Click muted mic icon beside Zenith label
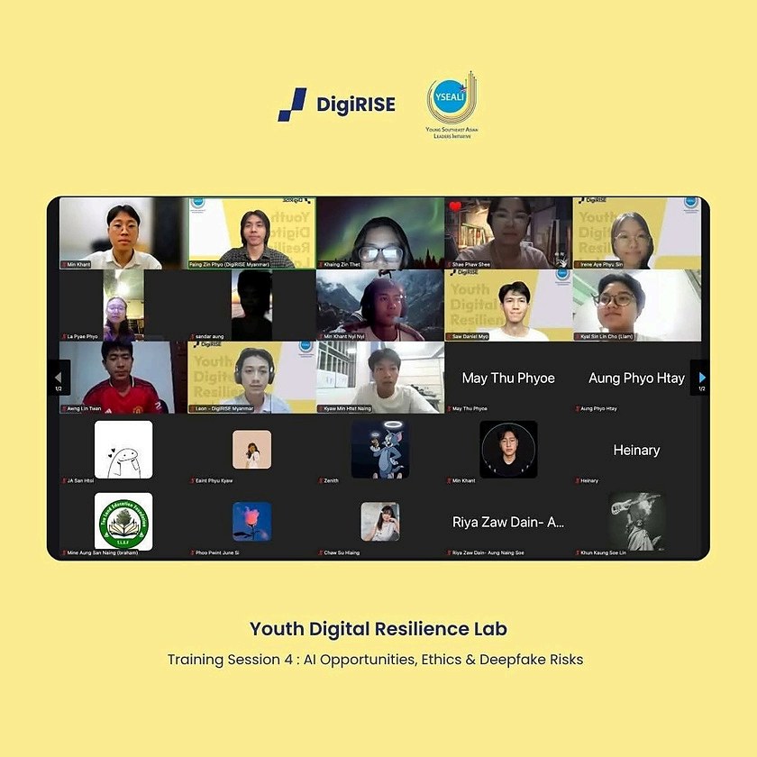Viewport: 757px width, 757px height. click(321, 480)
